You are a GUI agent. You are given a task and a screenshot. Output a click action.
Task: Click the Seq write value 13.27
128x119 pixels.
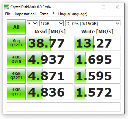[97, 43]
